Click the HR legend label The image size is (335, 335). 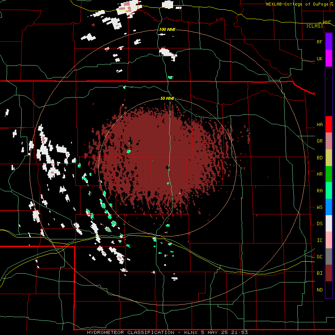pyautogui.click(x=319, y=174)
